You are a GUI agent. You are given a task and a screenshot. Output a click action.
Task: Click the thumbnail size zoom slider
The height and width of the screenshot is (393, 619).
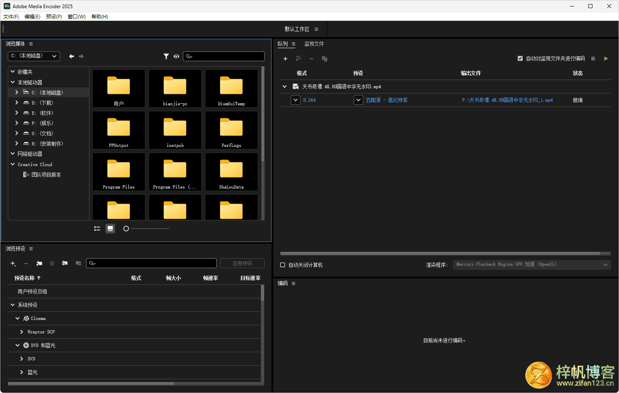pos(146,229)
